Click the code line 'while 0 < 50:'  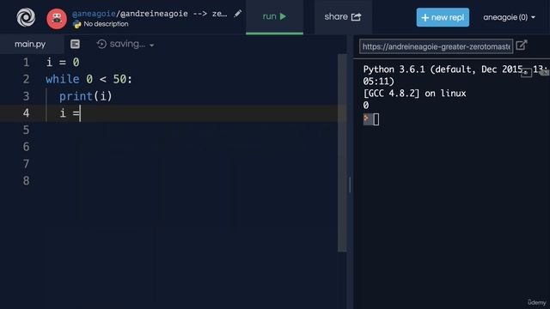(x=89, y=79)
